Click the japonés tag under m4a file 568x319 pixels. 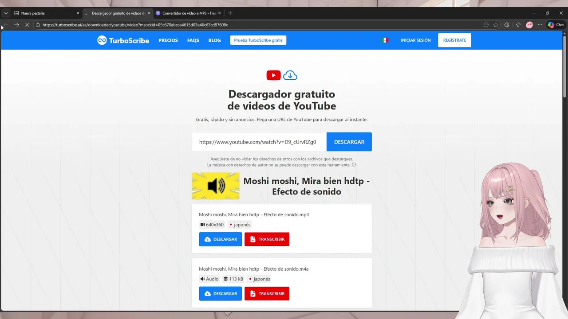tap(260, 279)
